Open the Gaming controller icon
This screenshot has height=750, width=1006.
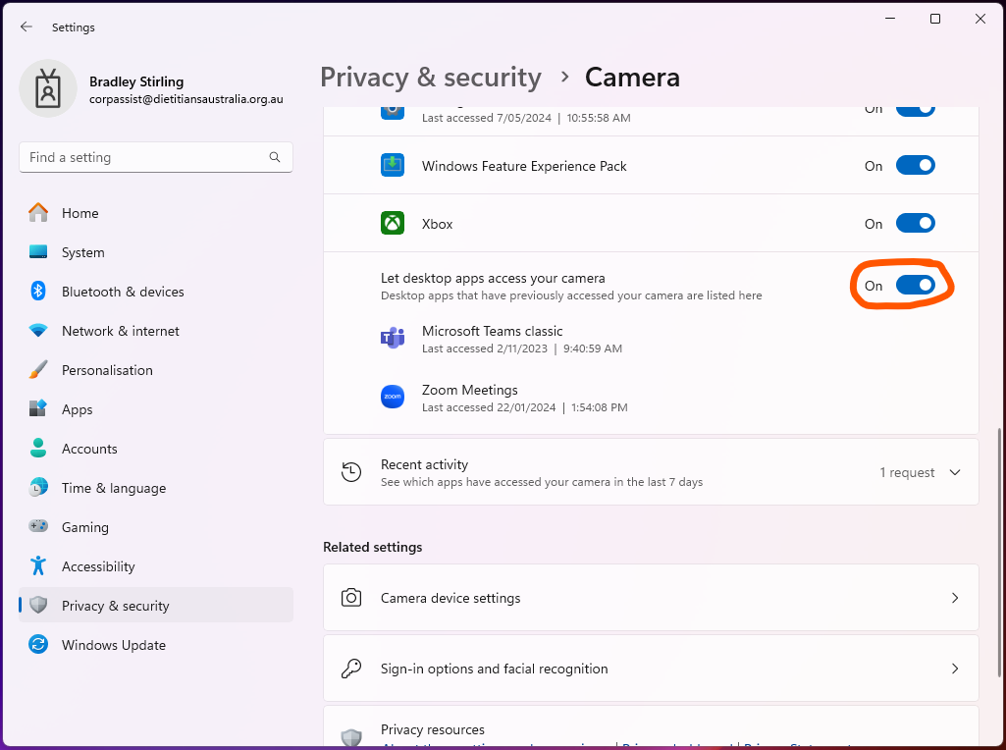point(37,527)
